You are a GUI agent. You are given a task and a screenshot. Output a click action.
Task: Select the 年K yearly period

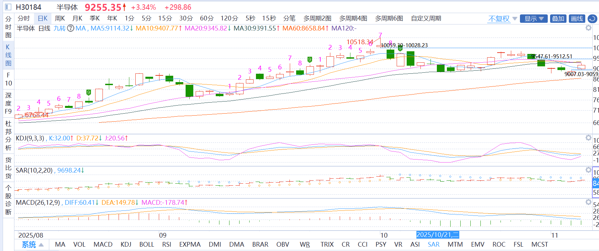coord(112,18)
